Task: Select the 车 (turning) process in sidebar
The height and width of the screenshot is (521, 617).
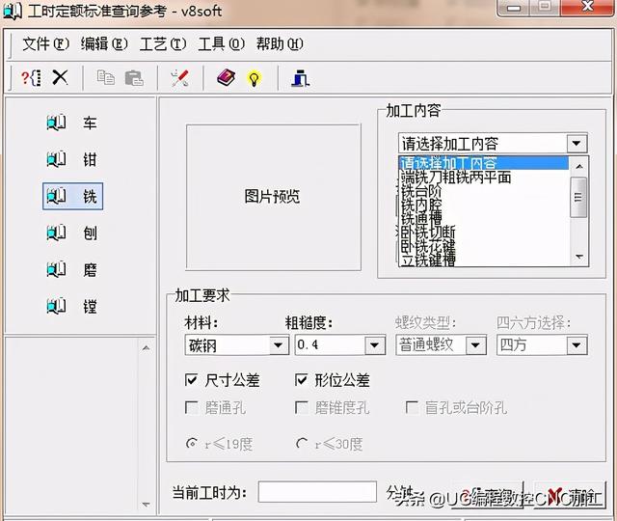Action: tap(73, 123)
